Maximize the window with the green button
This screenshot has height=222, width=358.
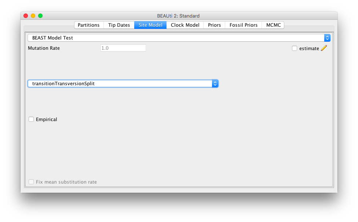tap(40, 16)
